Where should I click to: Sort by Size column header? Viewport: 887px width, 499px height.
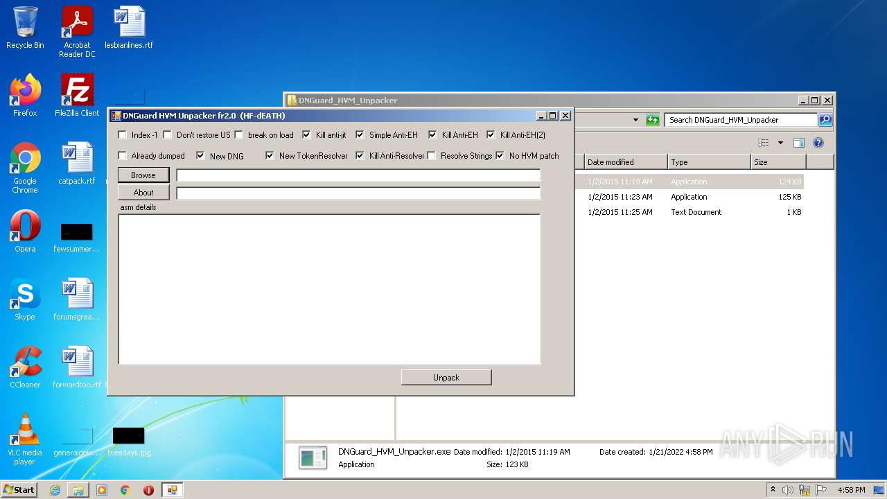[x=778, y=162]
